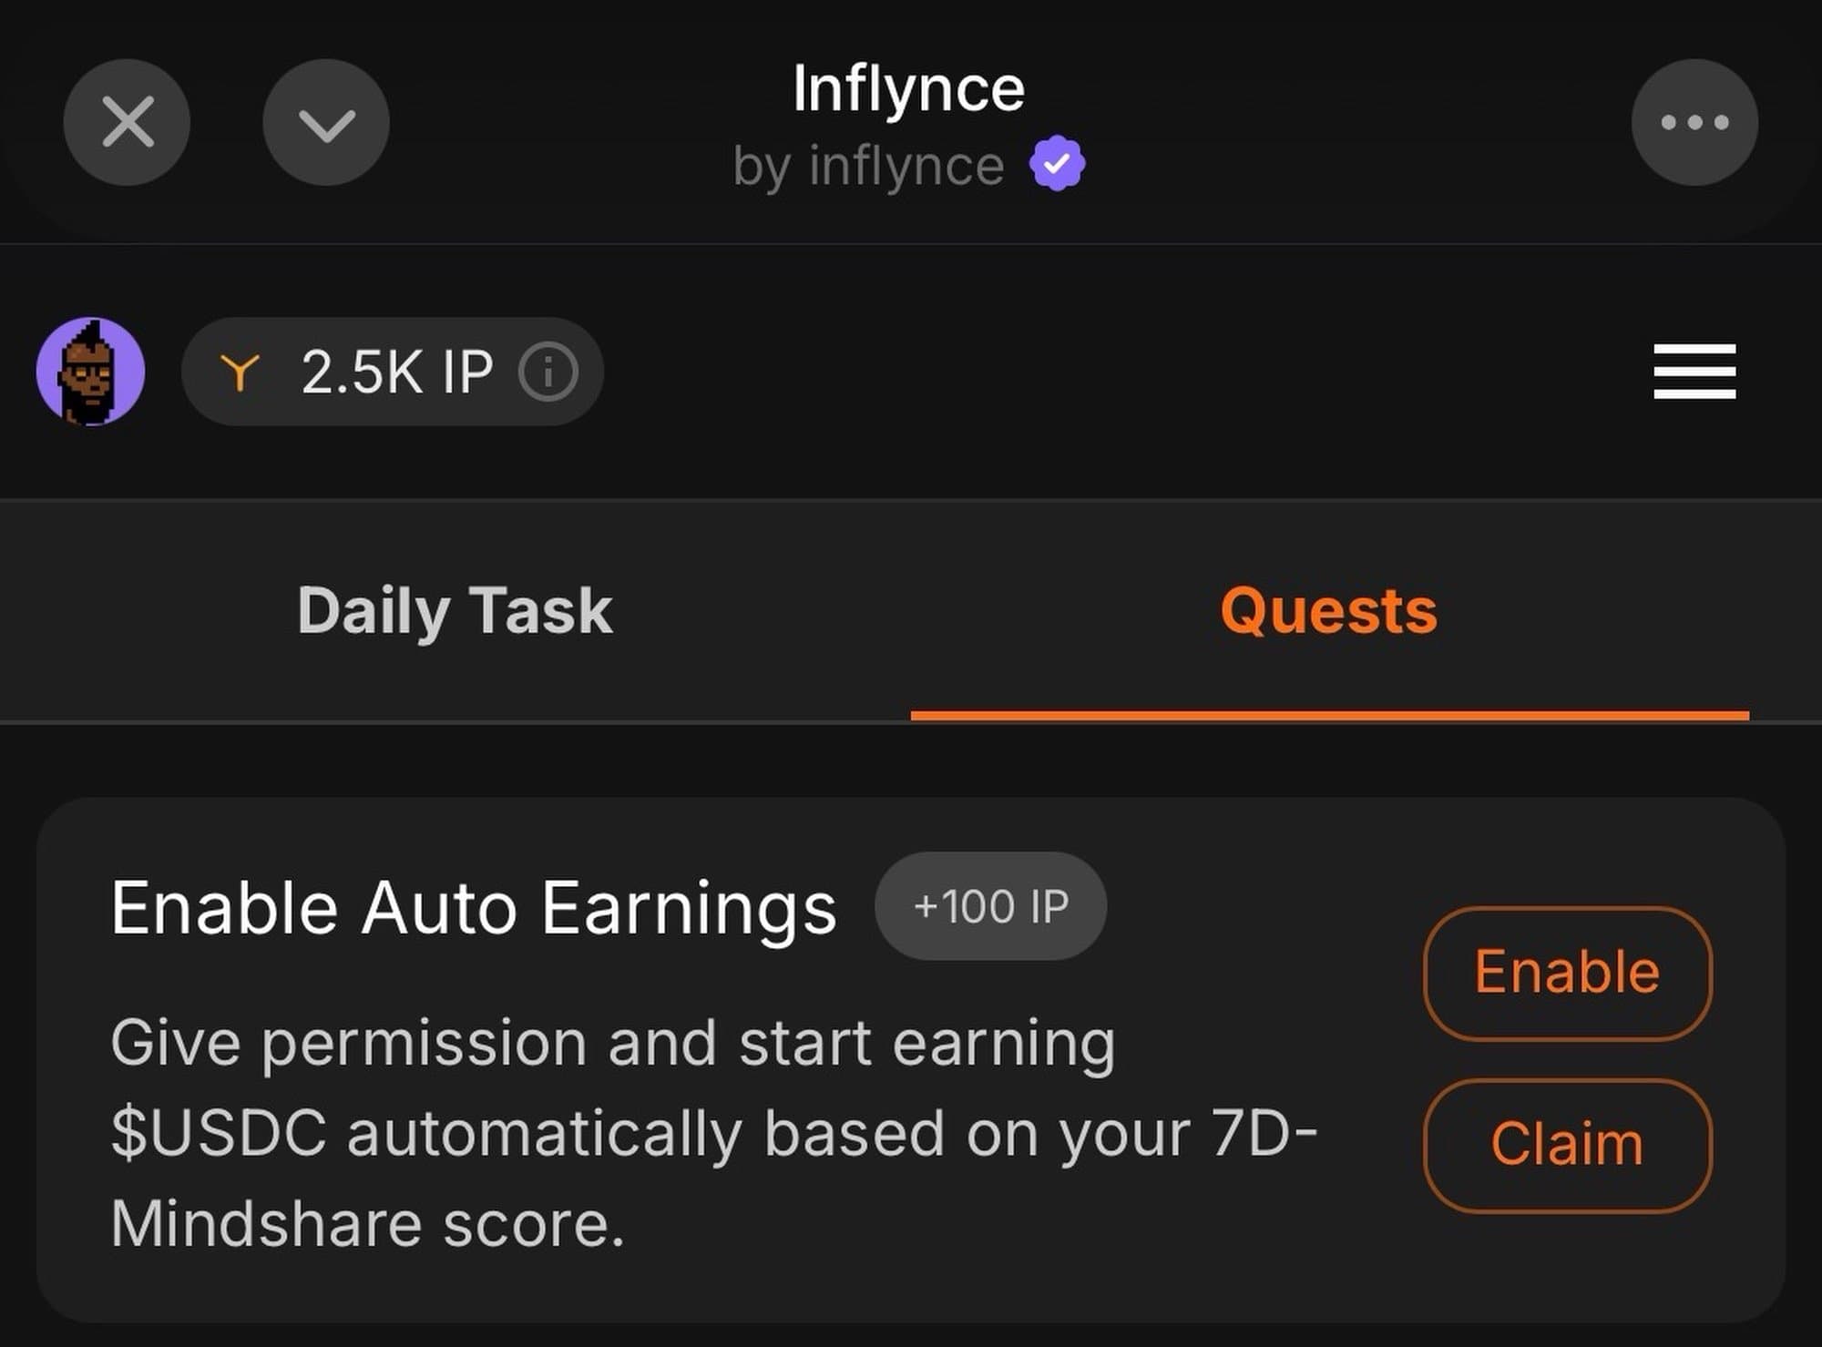The height and width of the screenshot is (1347, 1822).
Task: Open the hamburger menu
Action: pos(1694,371)
